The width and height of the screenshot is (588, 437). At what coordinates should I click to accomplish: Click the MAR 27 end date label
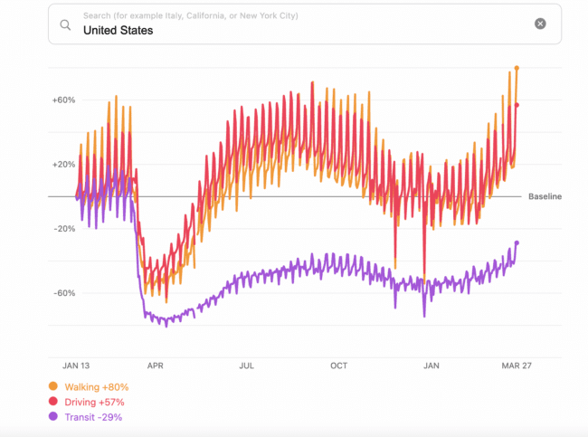click(517, 366)
